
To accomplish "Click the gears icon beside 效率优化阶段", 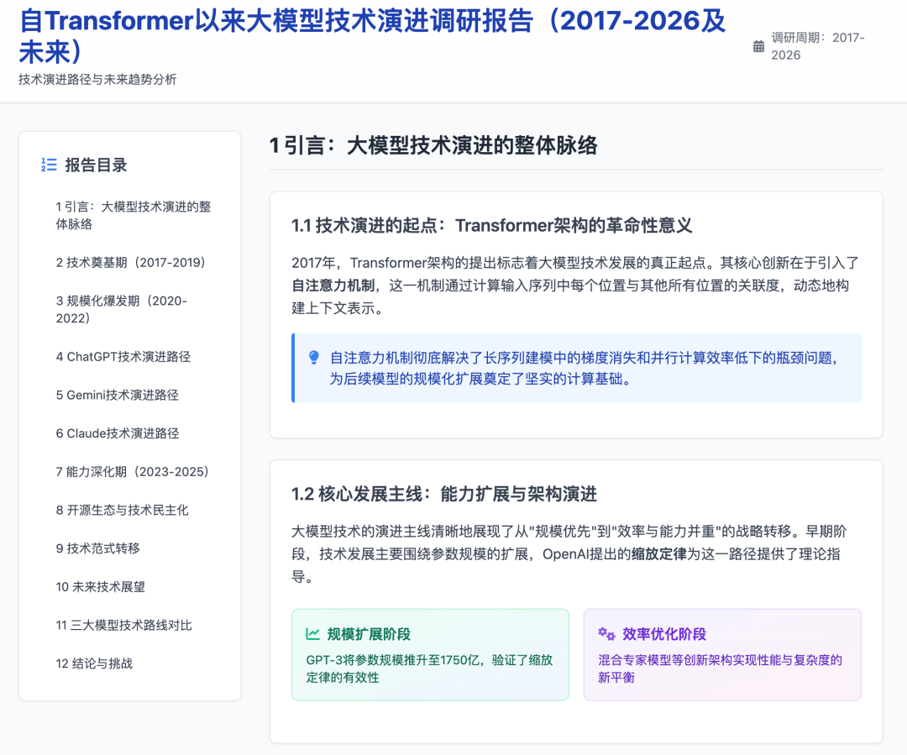I will click(606, 634).
